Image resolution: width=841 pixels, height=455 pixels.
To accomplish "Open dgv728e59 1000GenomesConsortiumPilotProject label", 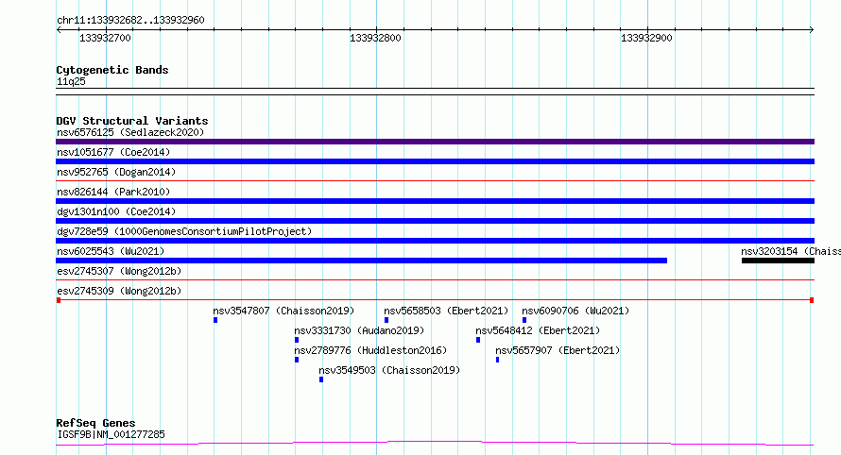I will coord(184,231).
